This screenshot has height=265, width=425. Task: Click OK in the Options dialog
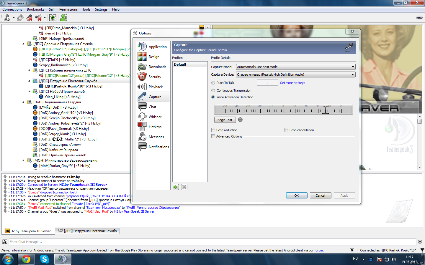coord(297,196)
